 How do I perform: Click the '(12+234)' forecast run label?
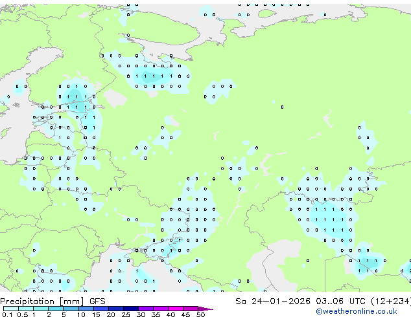tap(391, 301)
